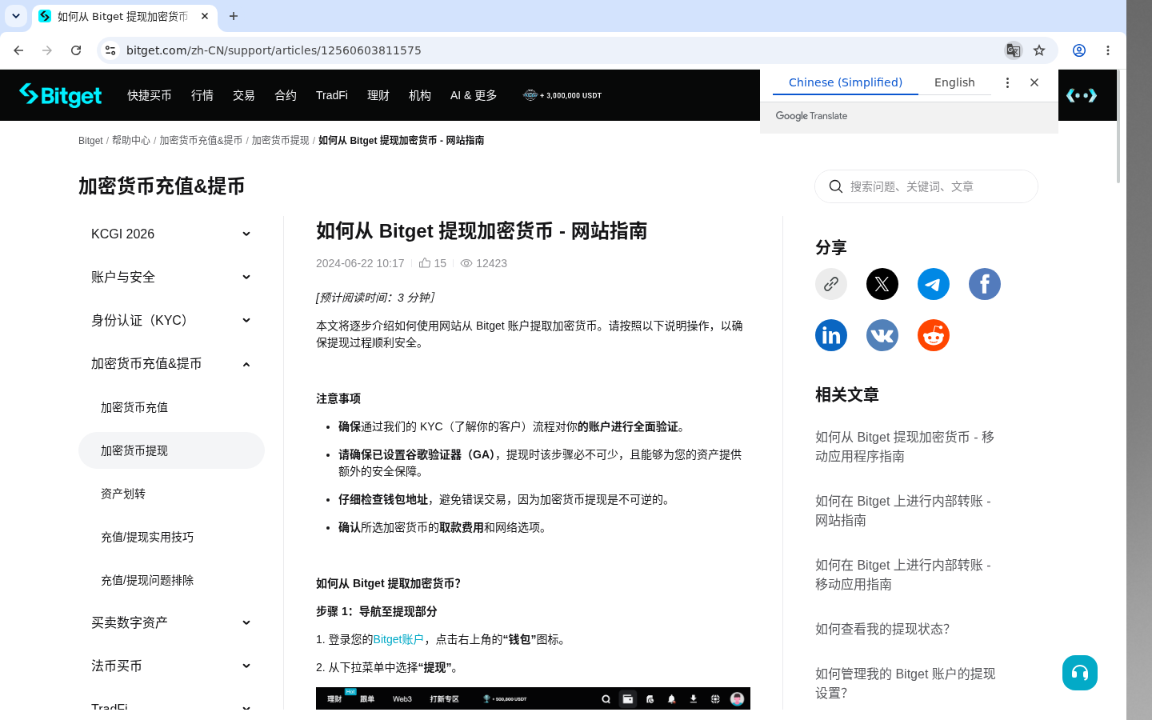Image resolution: width=1152 pixels, height=720 pixels.
Task: Open 加密货币充值 sidebar item
Action: pyautogui.click(x=171, y=407)
